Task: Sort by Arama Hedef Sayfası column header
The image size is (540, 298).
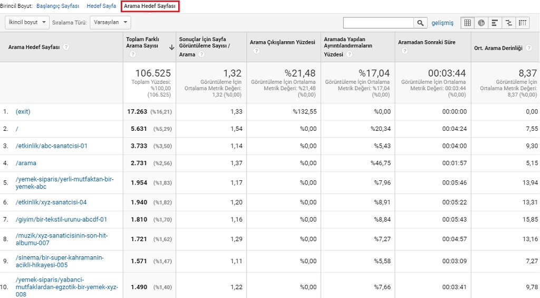Action: [34, 47]
